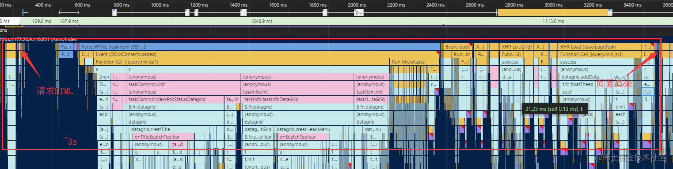Click Function Call (jquery.min.js:1) bar

[x=241, y=62]
